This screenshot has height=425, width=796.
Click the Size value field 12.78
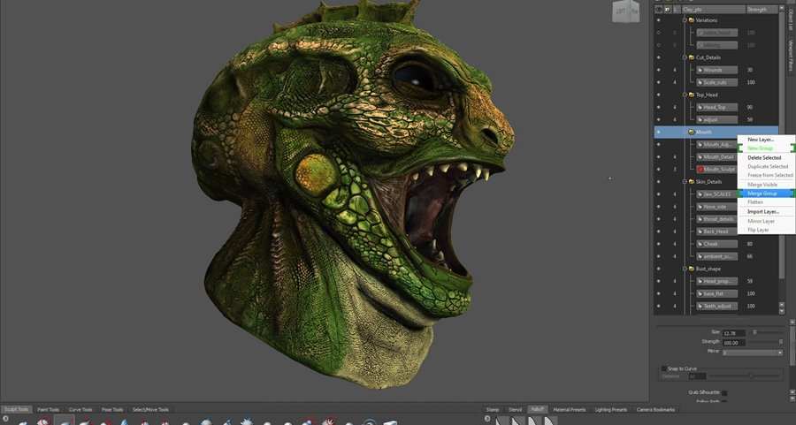pos(733,333)
